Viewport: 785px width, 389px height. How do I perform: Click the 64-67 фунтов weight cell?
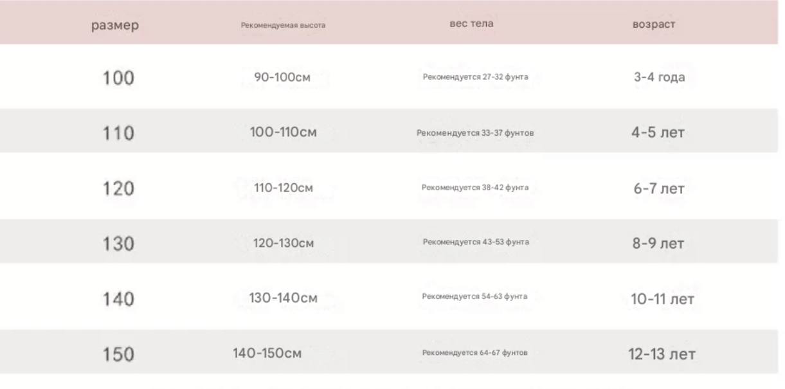(x=475, y=353)
